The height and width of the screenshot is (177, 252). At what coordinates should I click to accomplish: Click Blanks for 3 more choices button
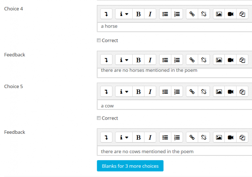pos(130,166)
